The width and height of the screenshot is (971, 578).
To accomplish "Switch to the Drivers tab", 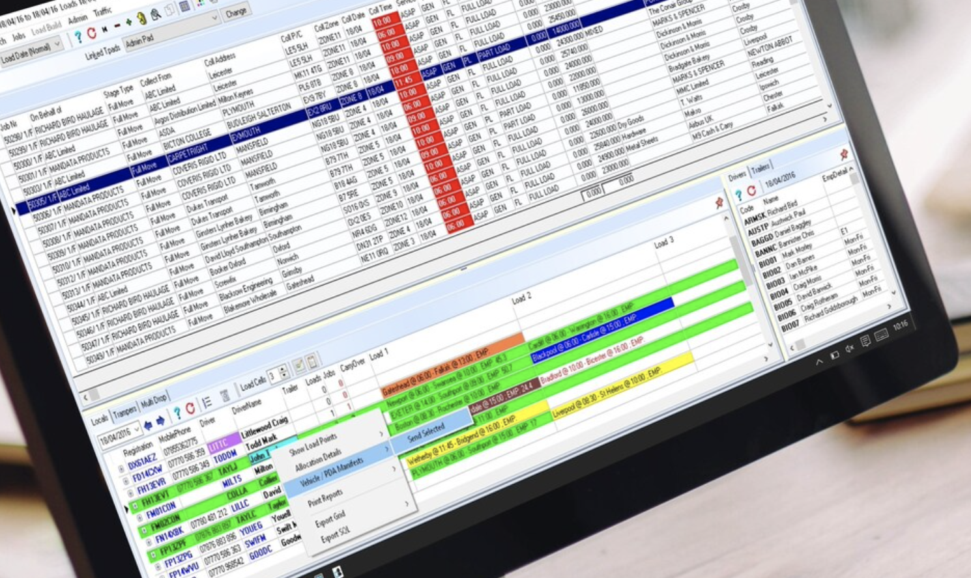I will pos(737,176).
